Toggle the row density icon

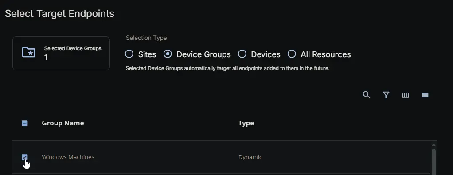425,95
